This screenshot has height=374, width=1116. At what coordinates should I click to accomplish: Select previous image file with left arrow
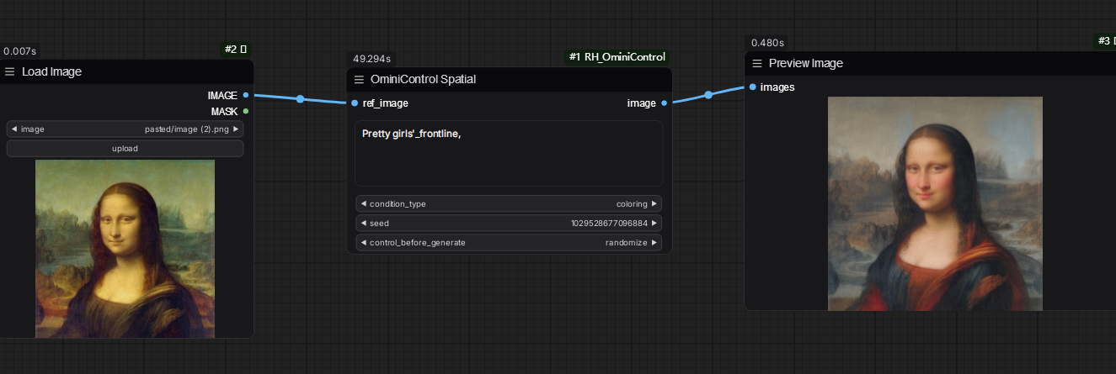pyautogui.click(x=14, y=129)
